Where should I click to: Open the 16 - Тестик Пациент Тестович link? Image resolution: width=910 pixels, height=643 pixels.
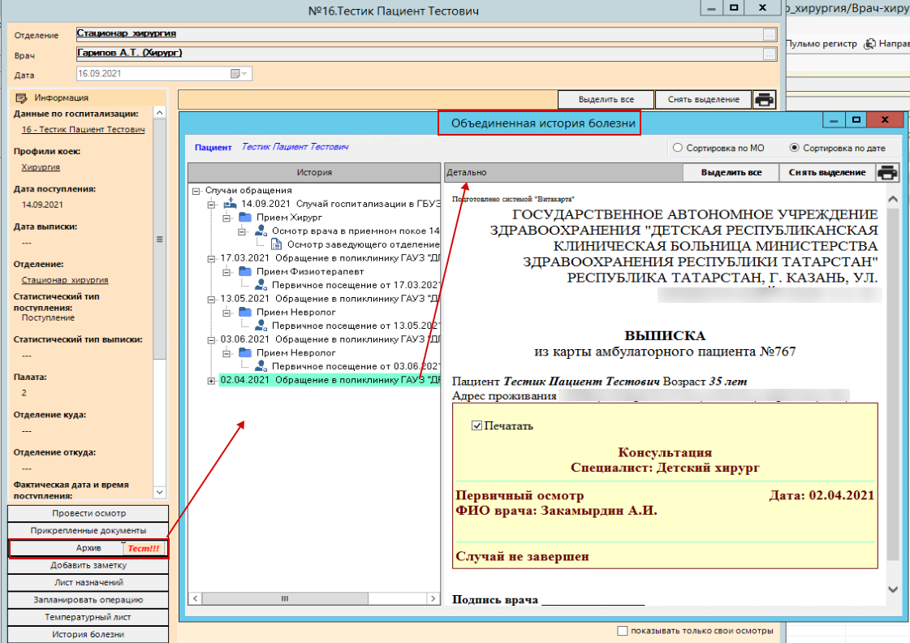pyautogui.click(x=83, y=129)
